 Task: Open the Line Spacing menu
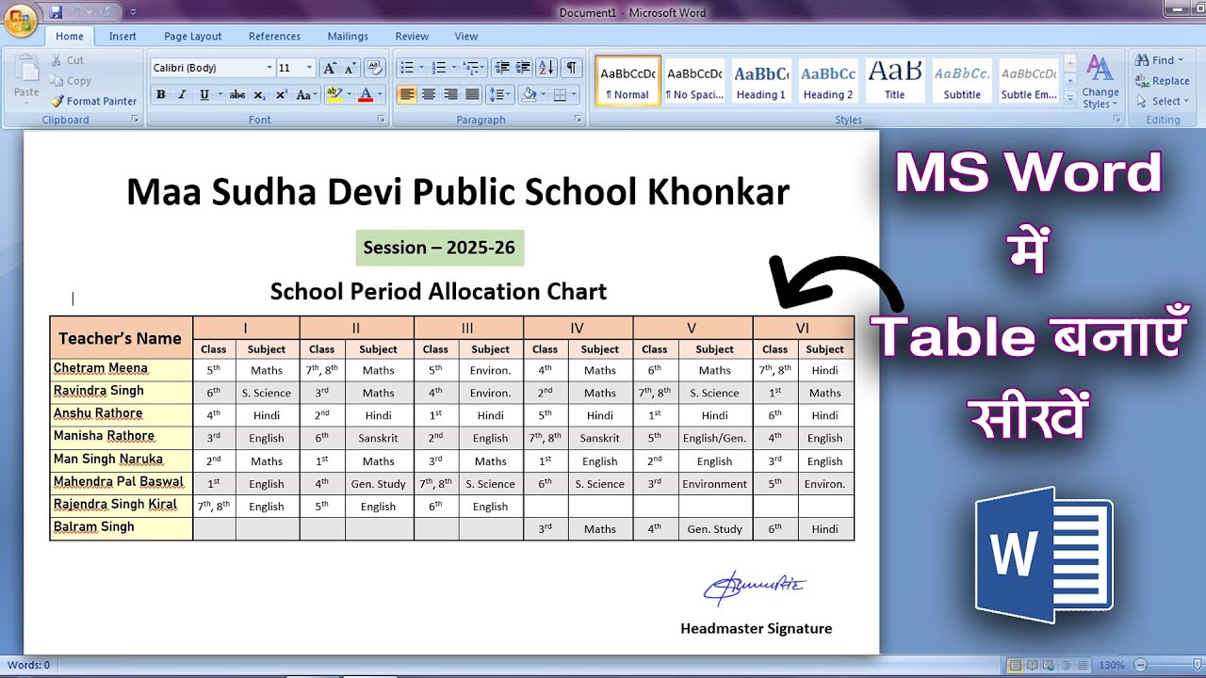[x=499, y=94]
